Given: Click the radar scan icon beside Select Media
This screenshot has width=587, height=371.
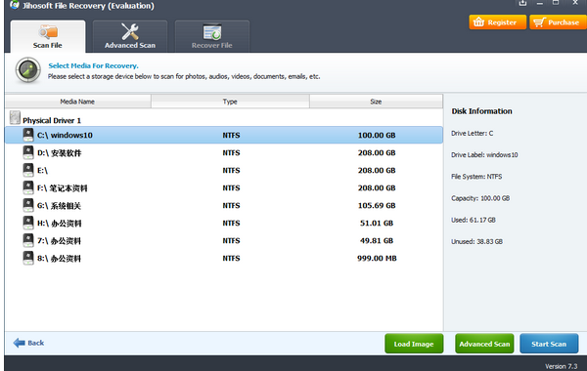Looking at the screenshot, I should click(28, 70).
